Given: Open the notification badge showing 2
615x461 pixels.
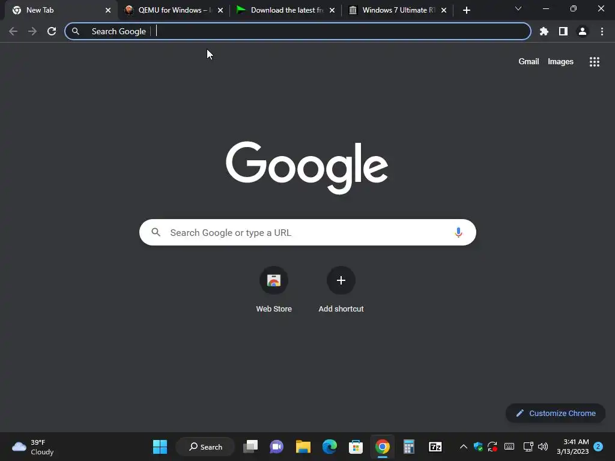Looking at the screenshot, I should point(598,447).
